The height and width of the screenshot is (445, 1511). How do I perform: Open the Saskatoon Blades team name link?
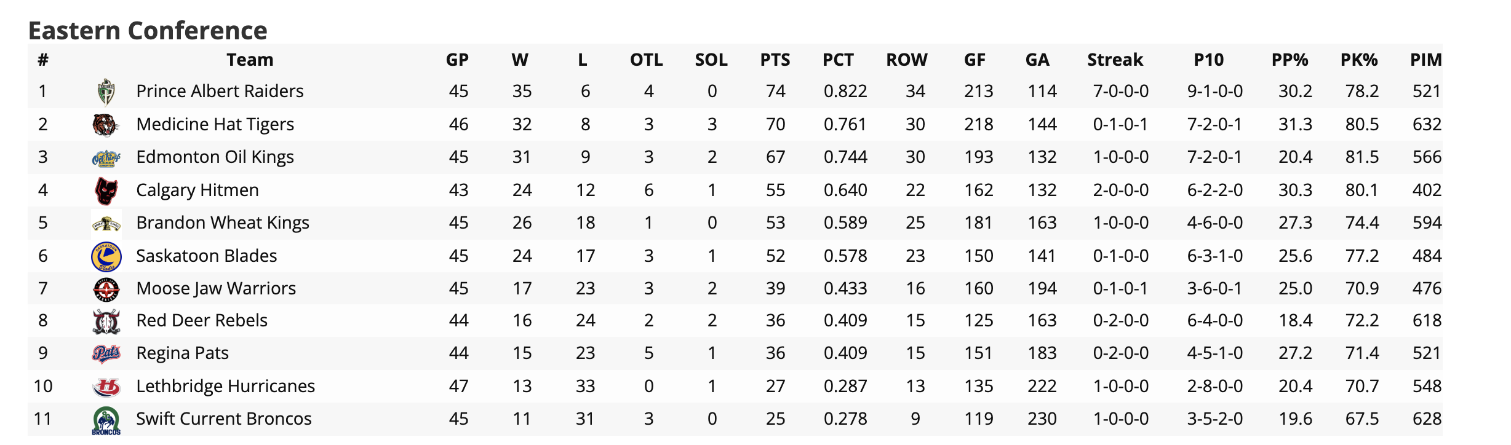[x=206, y=256]
